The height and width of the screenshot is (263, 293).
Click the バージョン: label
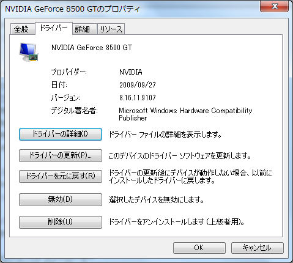[65, 98]
